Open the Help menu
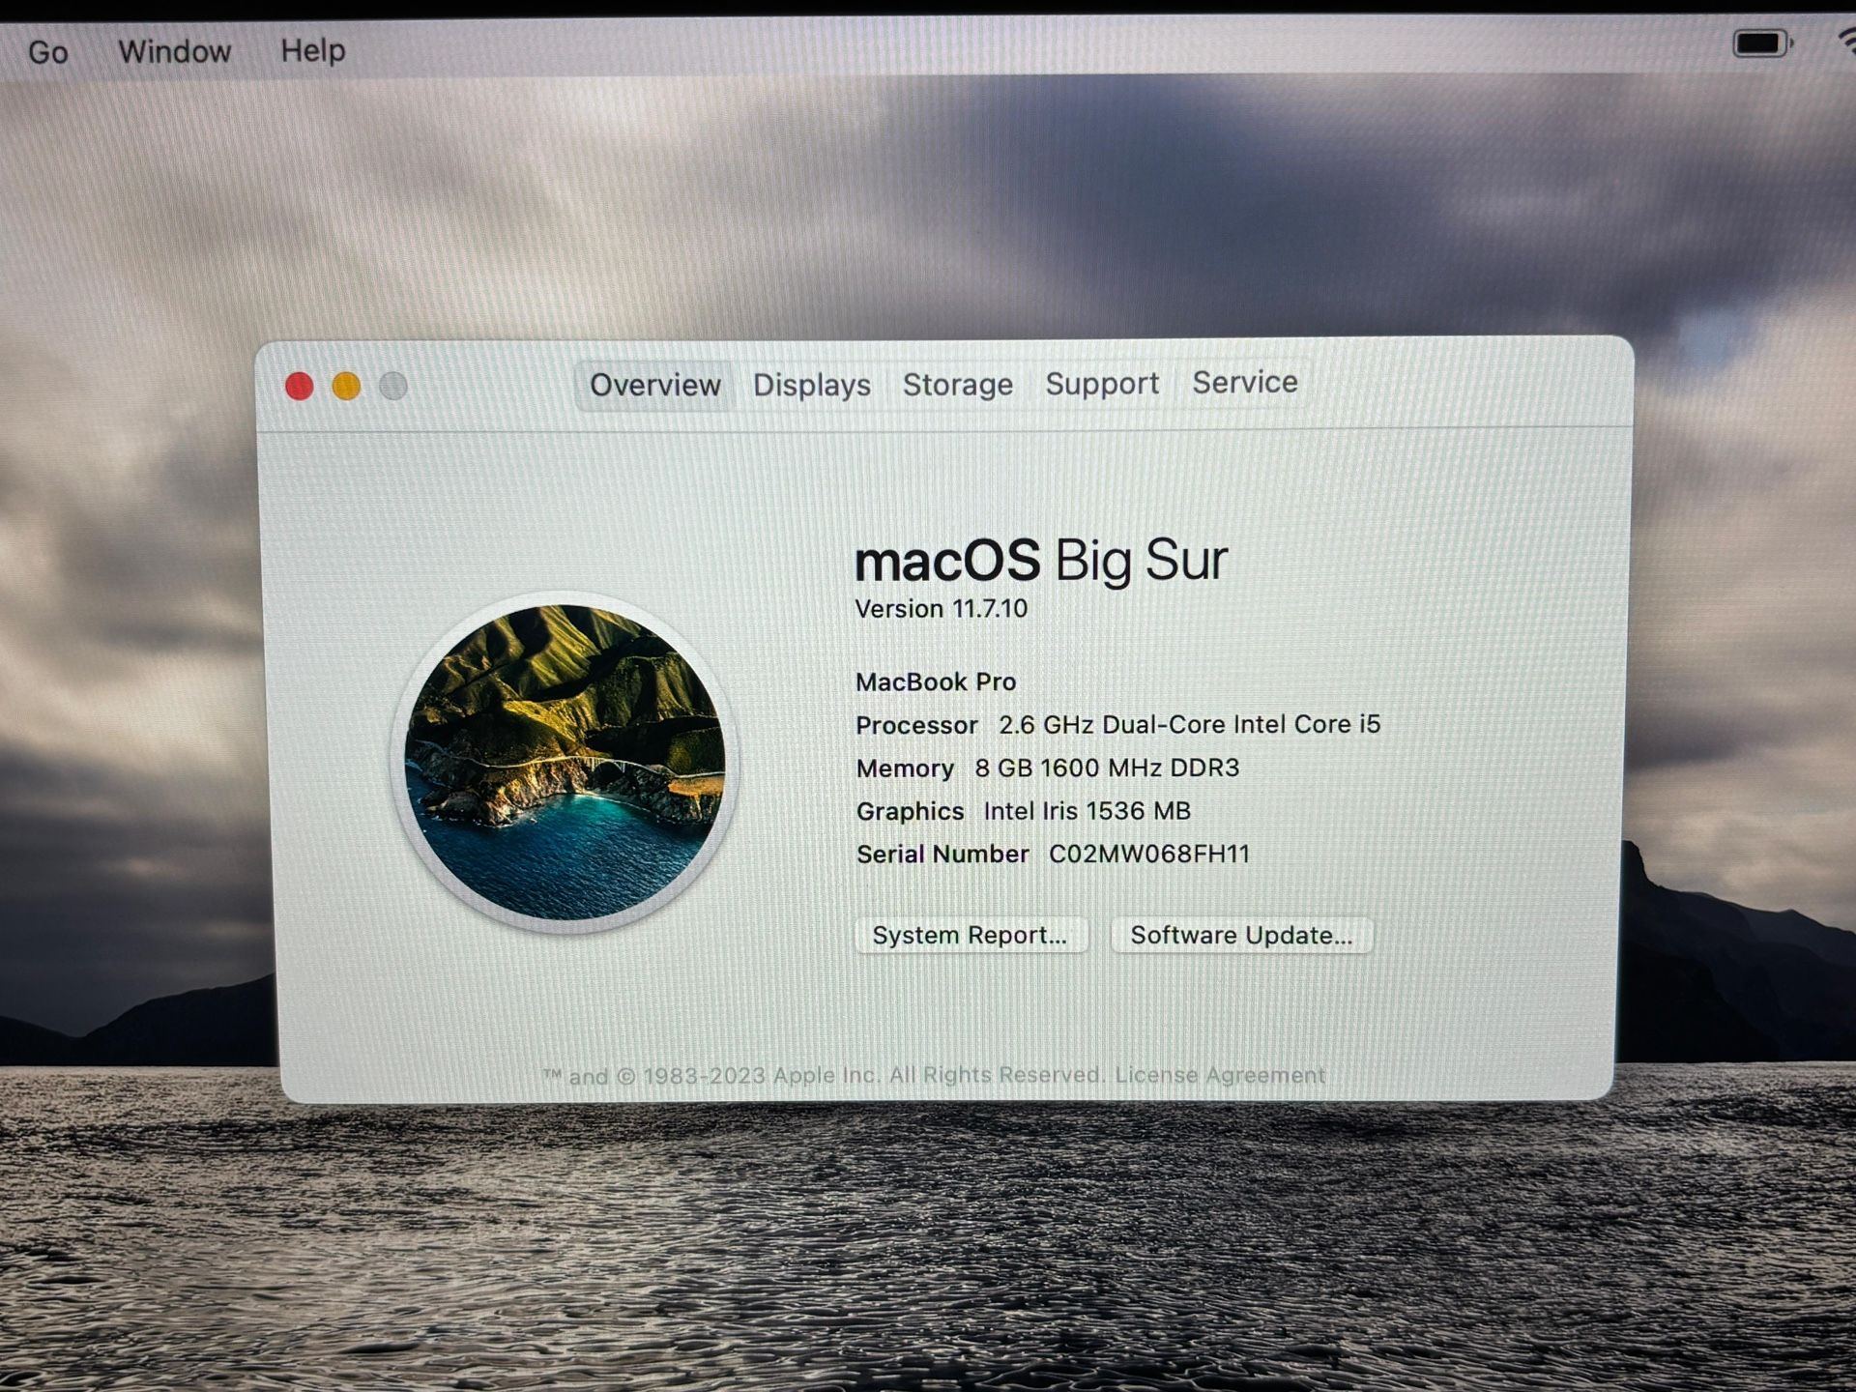The height and width of the screenshot is (1392, 1856). pos(313,49)
